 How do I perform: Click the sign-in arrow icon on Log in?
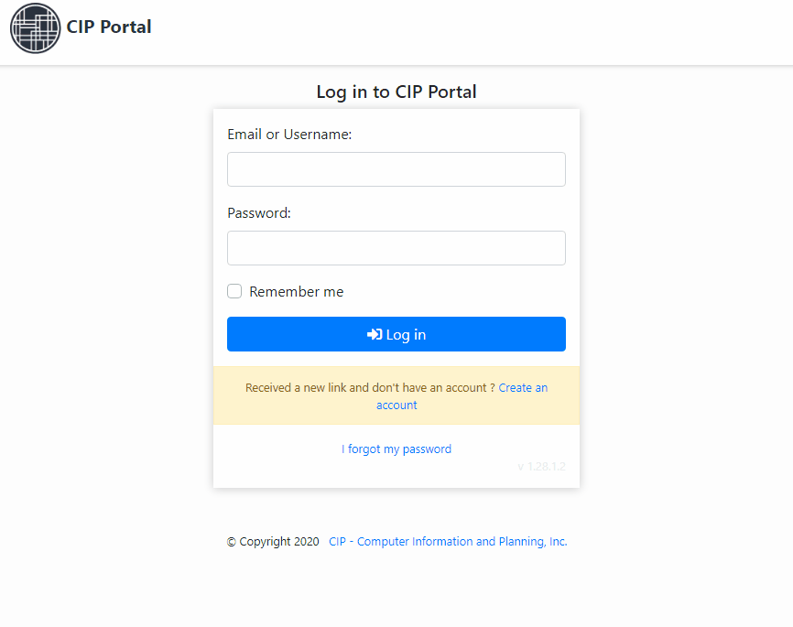(375, 334)
